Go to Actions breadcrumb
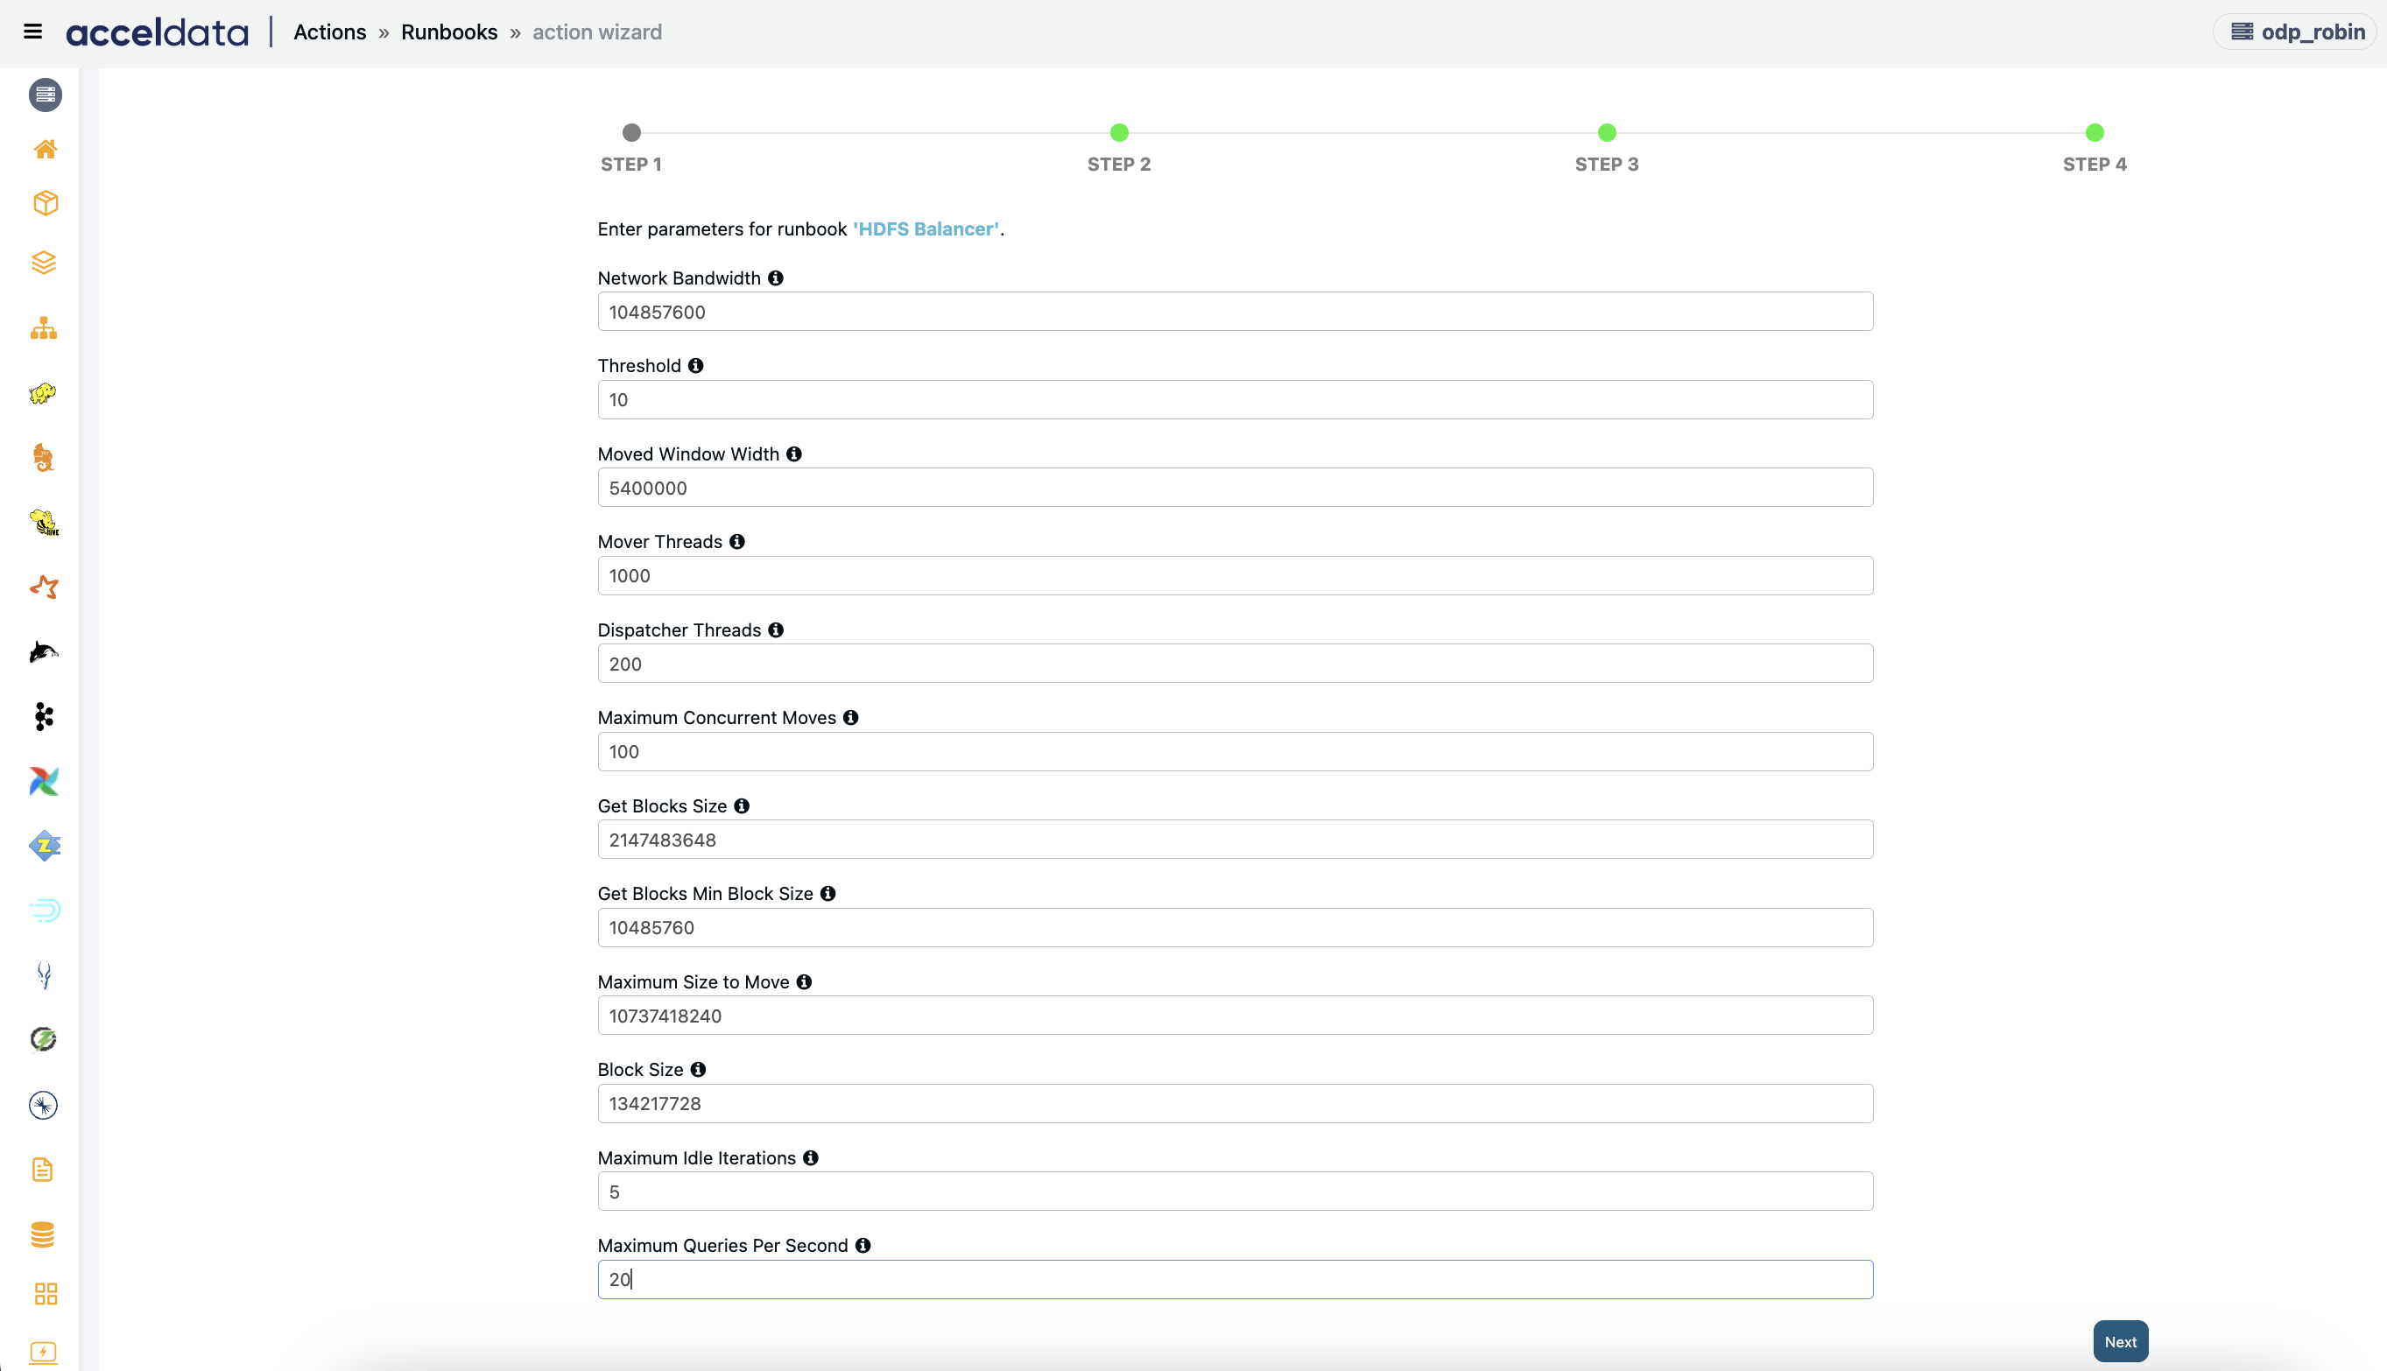Image resolution: width=2387 pixels, height=1371 pixels. (329, 32)
